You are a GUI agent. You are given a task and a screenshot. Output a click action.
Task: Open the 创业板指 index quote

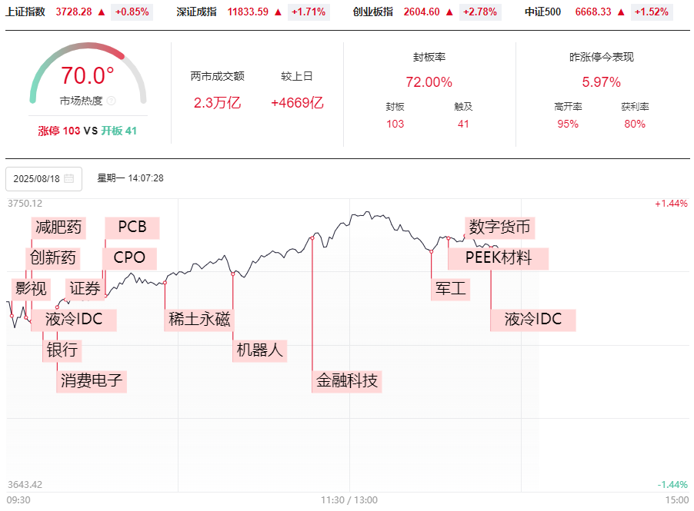[x=373, y=12]
